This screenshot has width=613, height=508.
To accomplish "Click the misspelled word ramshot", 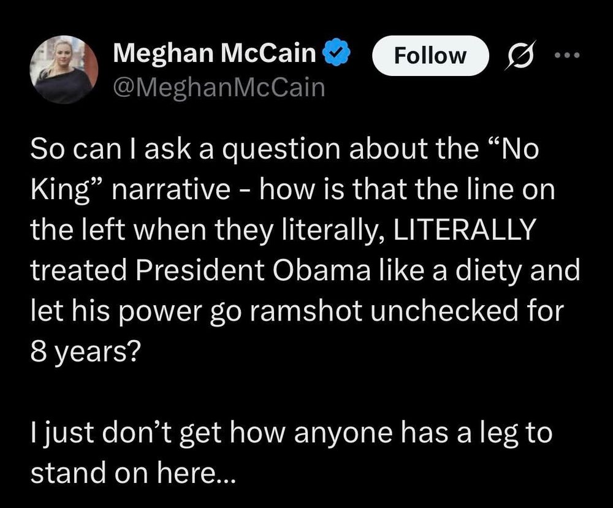I will [305, 311].
